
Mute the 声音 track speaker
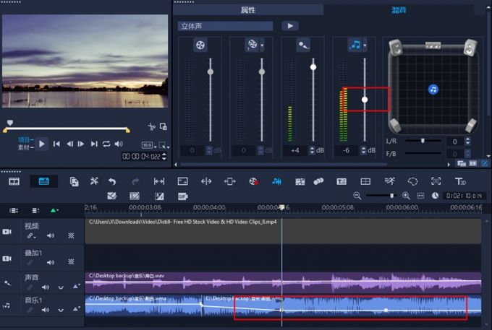click(x=46, y=287)
